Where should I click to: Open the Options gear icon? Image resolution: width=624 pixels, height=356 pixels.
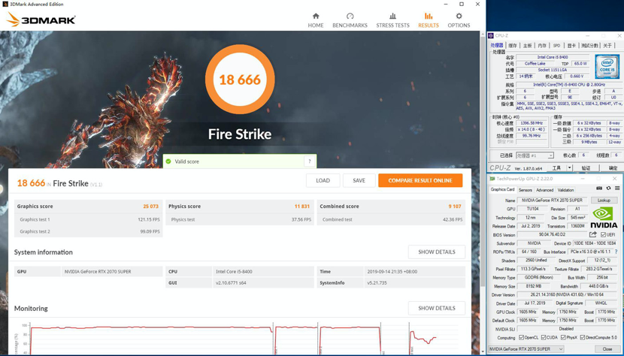click(x=459, y=16)
